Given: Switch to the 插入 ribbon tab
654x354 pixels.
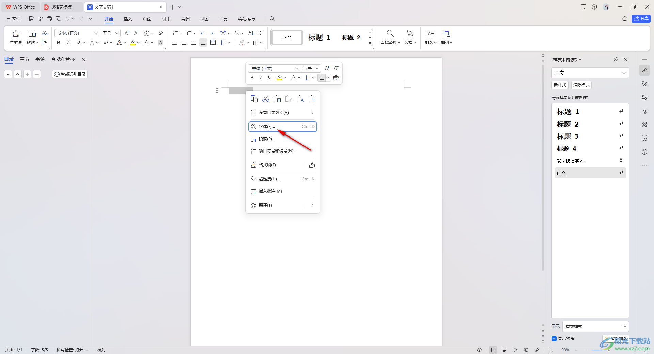Looking at the screenshot, I should tap(128, 19).
